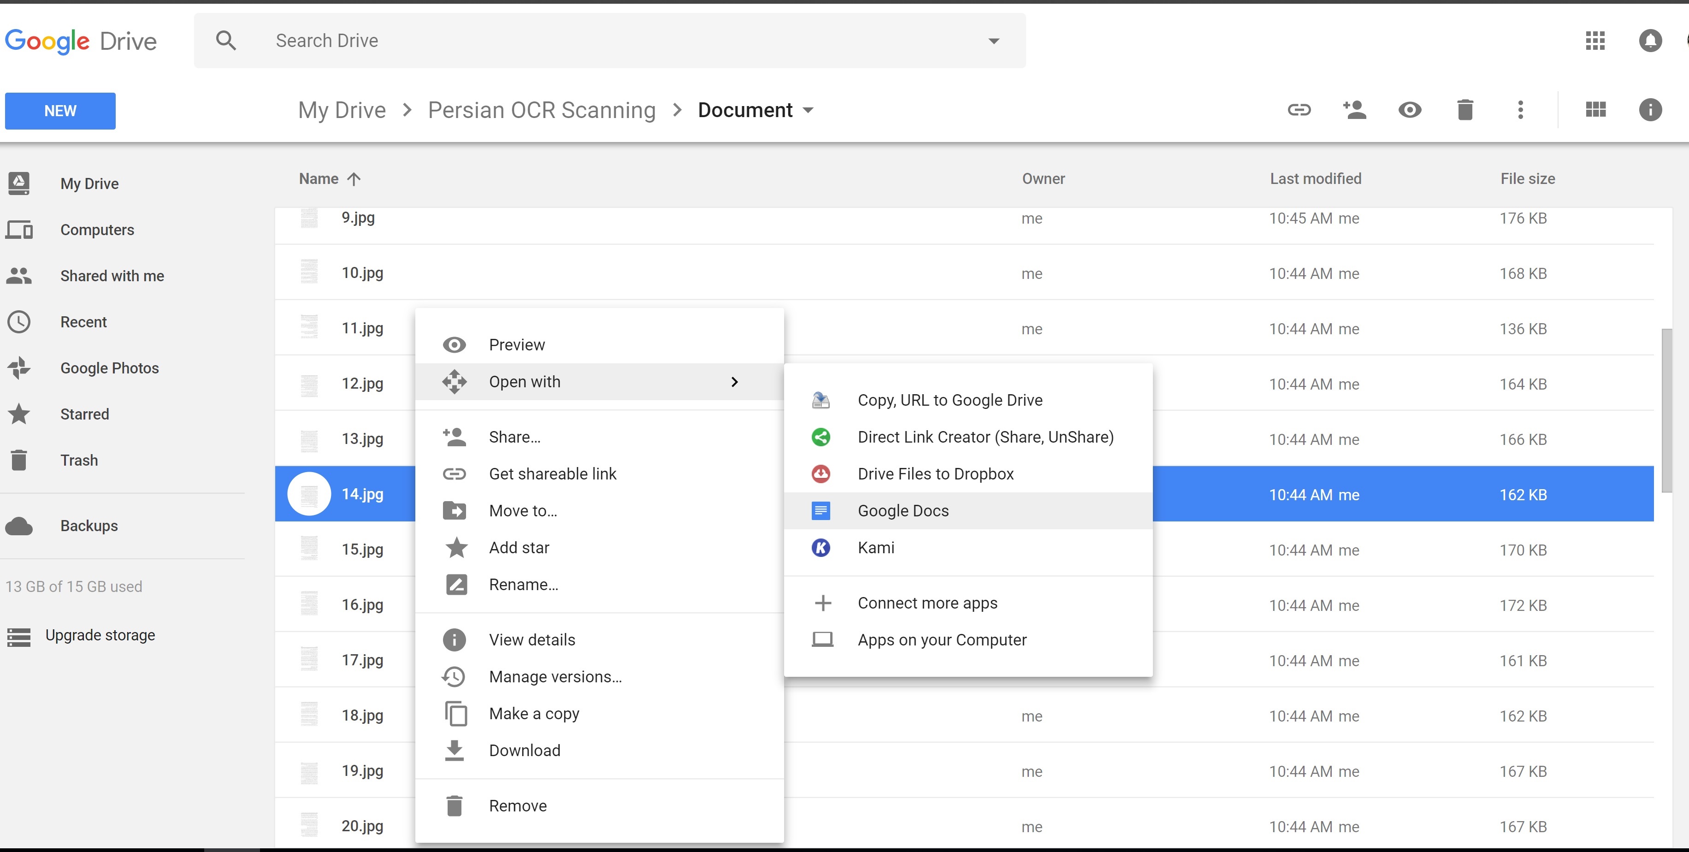Image resolution: width=1689 pixels, height=852 pixels.
Task: Choose Rename... in context menu
Action: [x=599, y=585]
